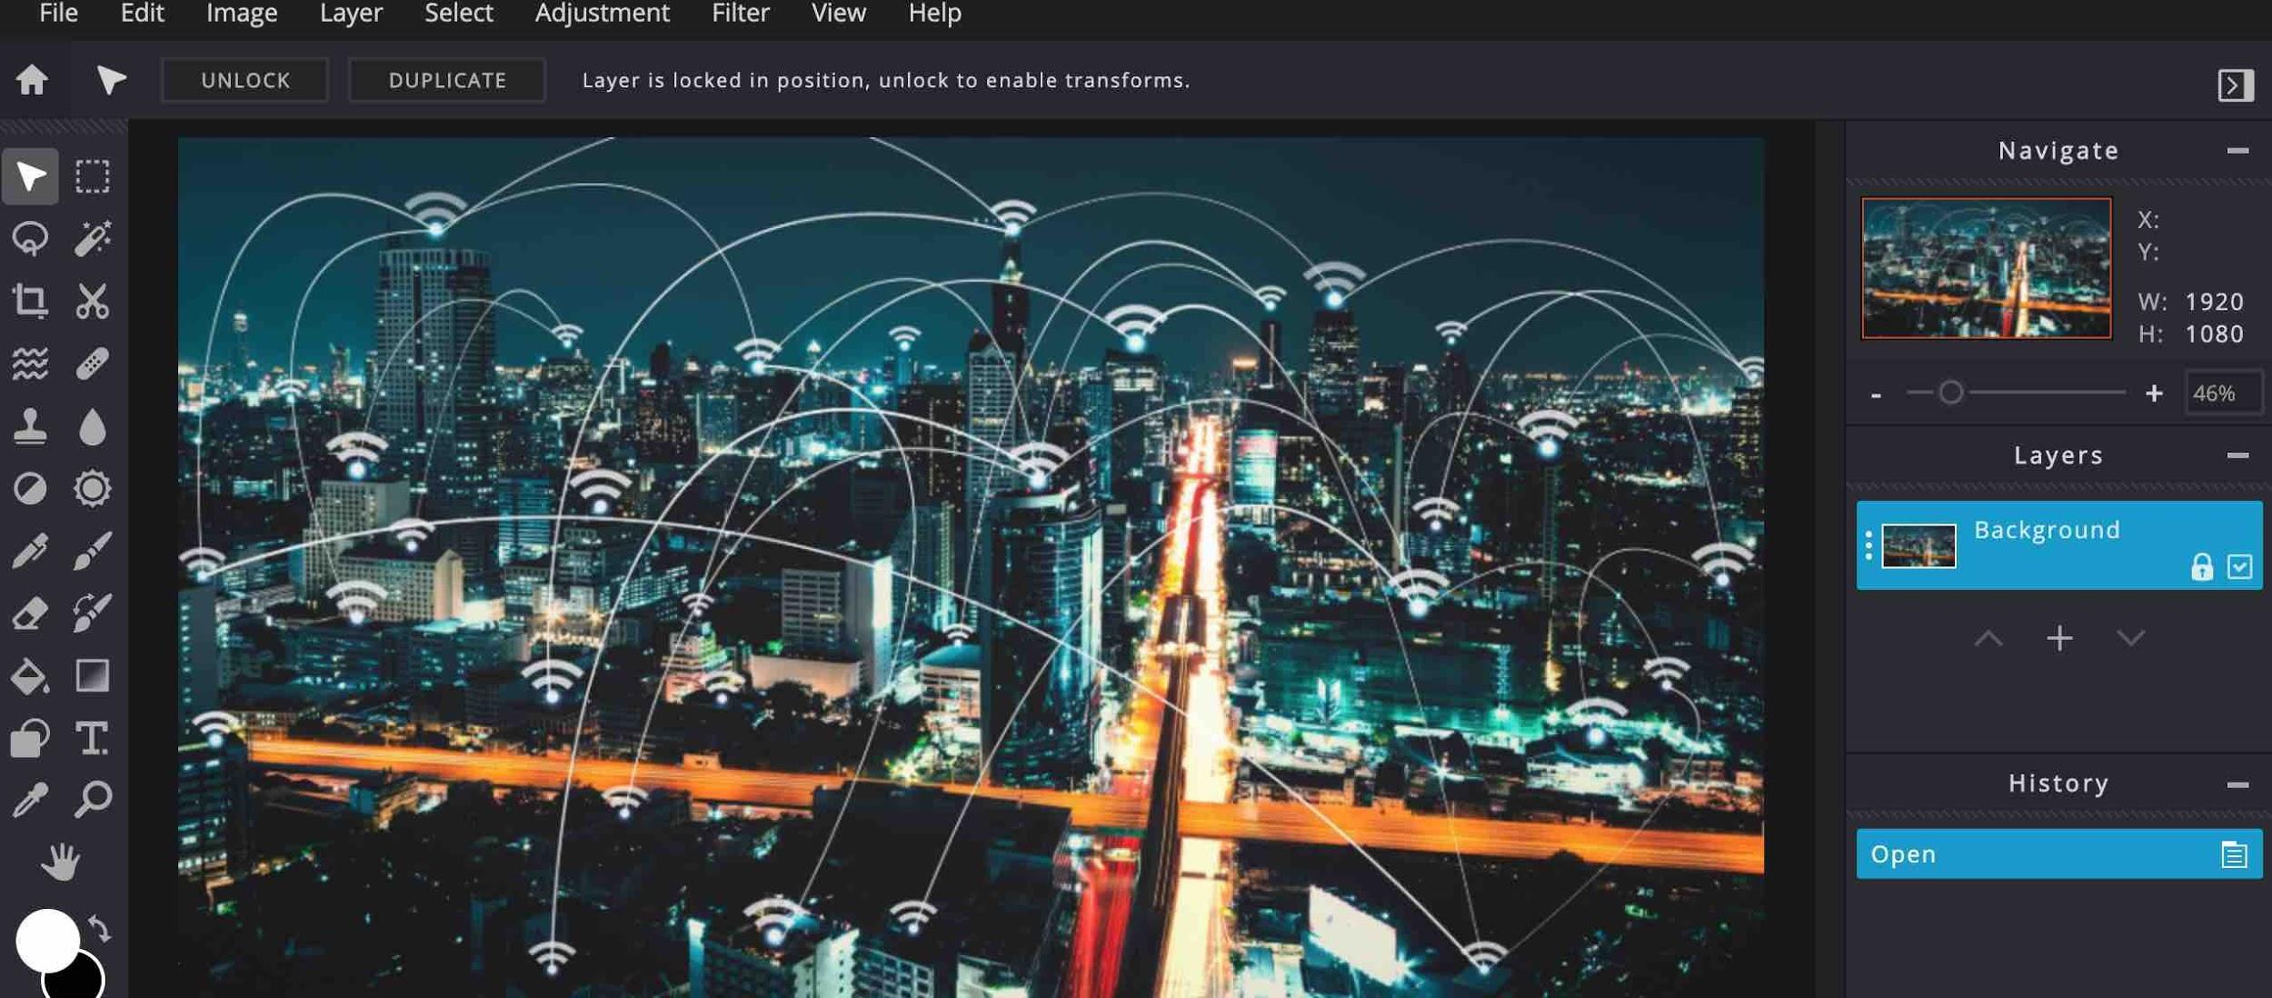The height and width of the screenshot is (998, 2272).
Task: Click the Duplicate layer button
Action: pos(446,80)
